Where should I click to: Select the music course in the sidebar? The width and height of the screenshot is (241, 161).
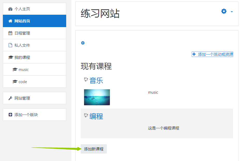click(24, 70)
